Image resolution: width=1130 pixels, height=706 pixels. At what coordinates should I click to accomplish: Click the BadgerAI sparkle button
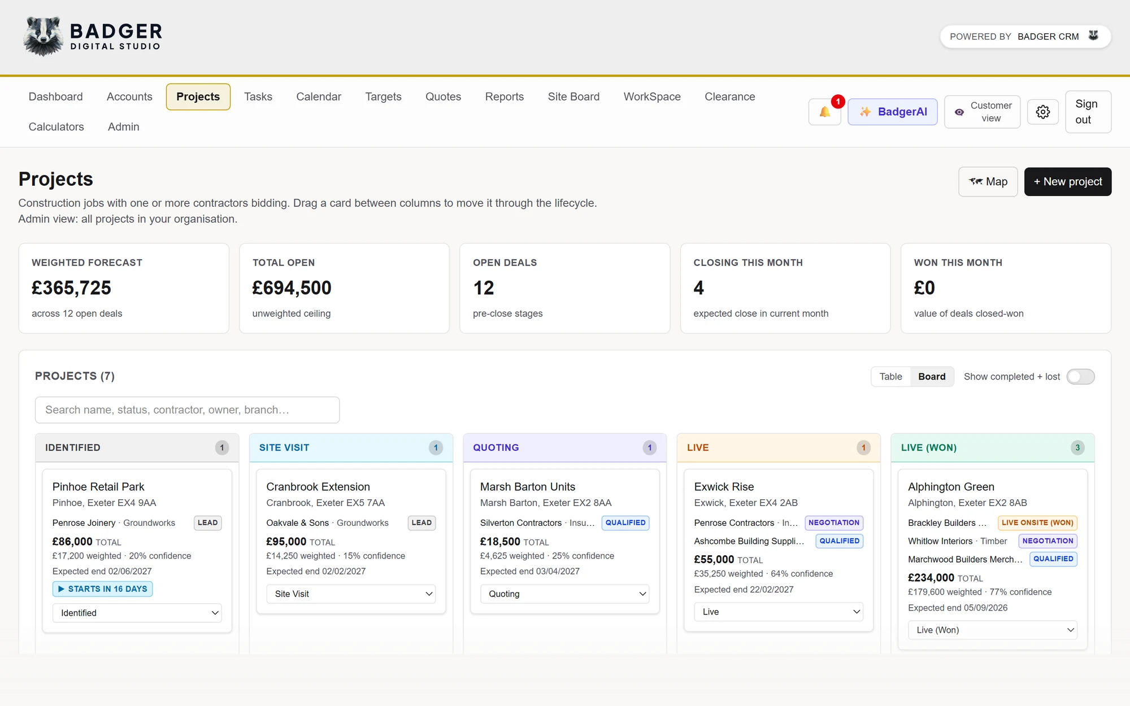tap(892, 112)
